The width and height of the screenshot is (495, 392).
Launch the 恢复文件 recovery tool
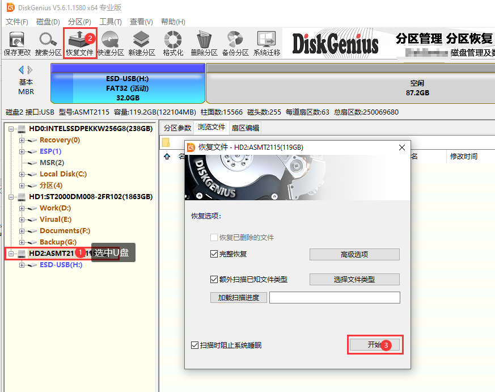(79, 43)
